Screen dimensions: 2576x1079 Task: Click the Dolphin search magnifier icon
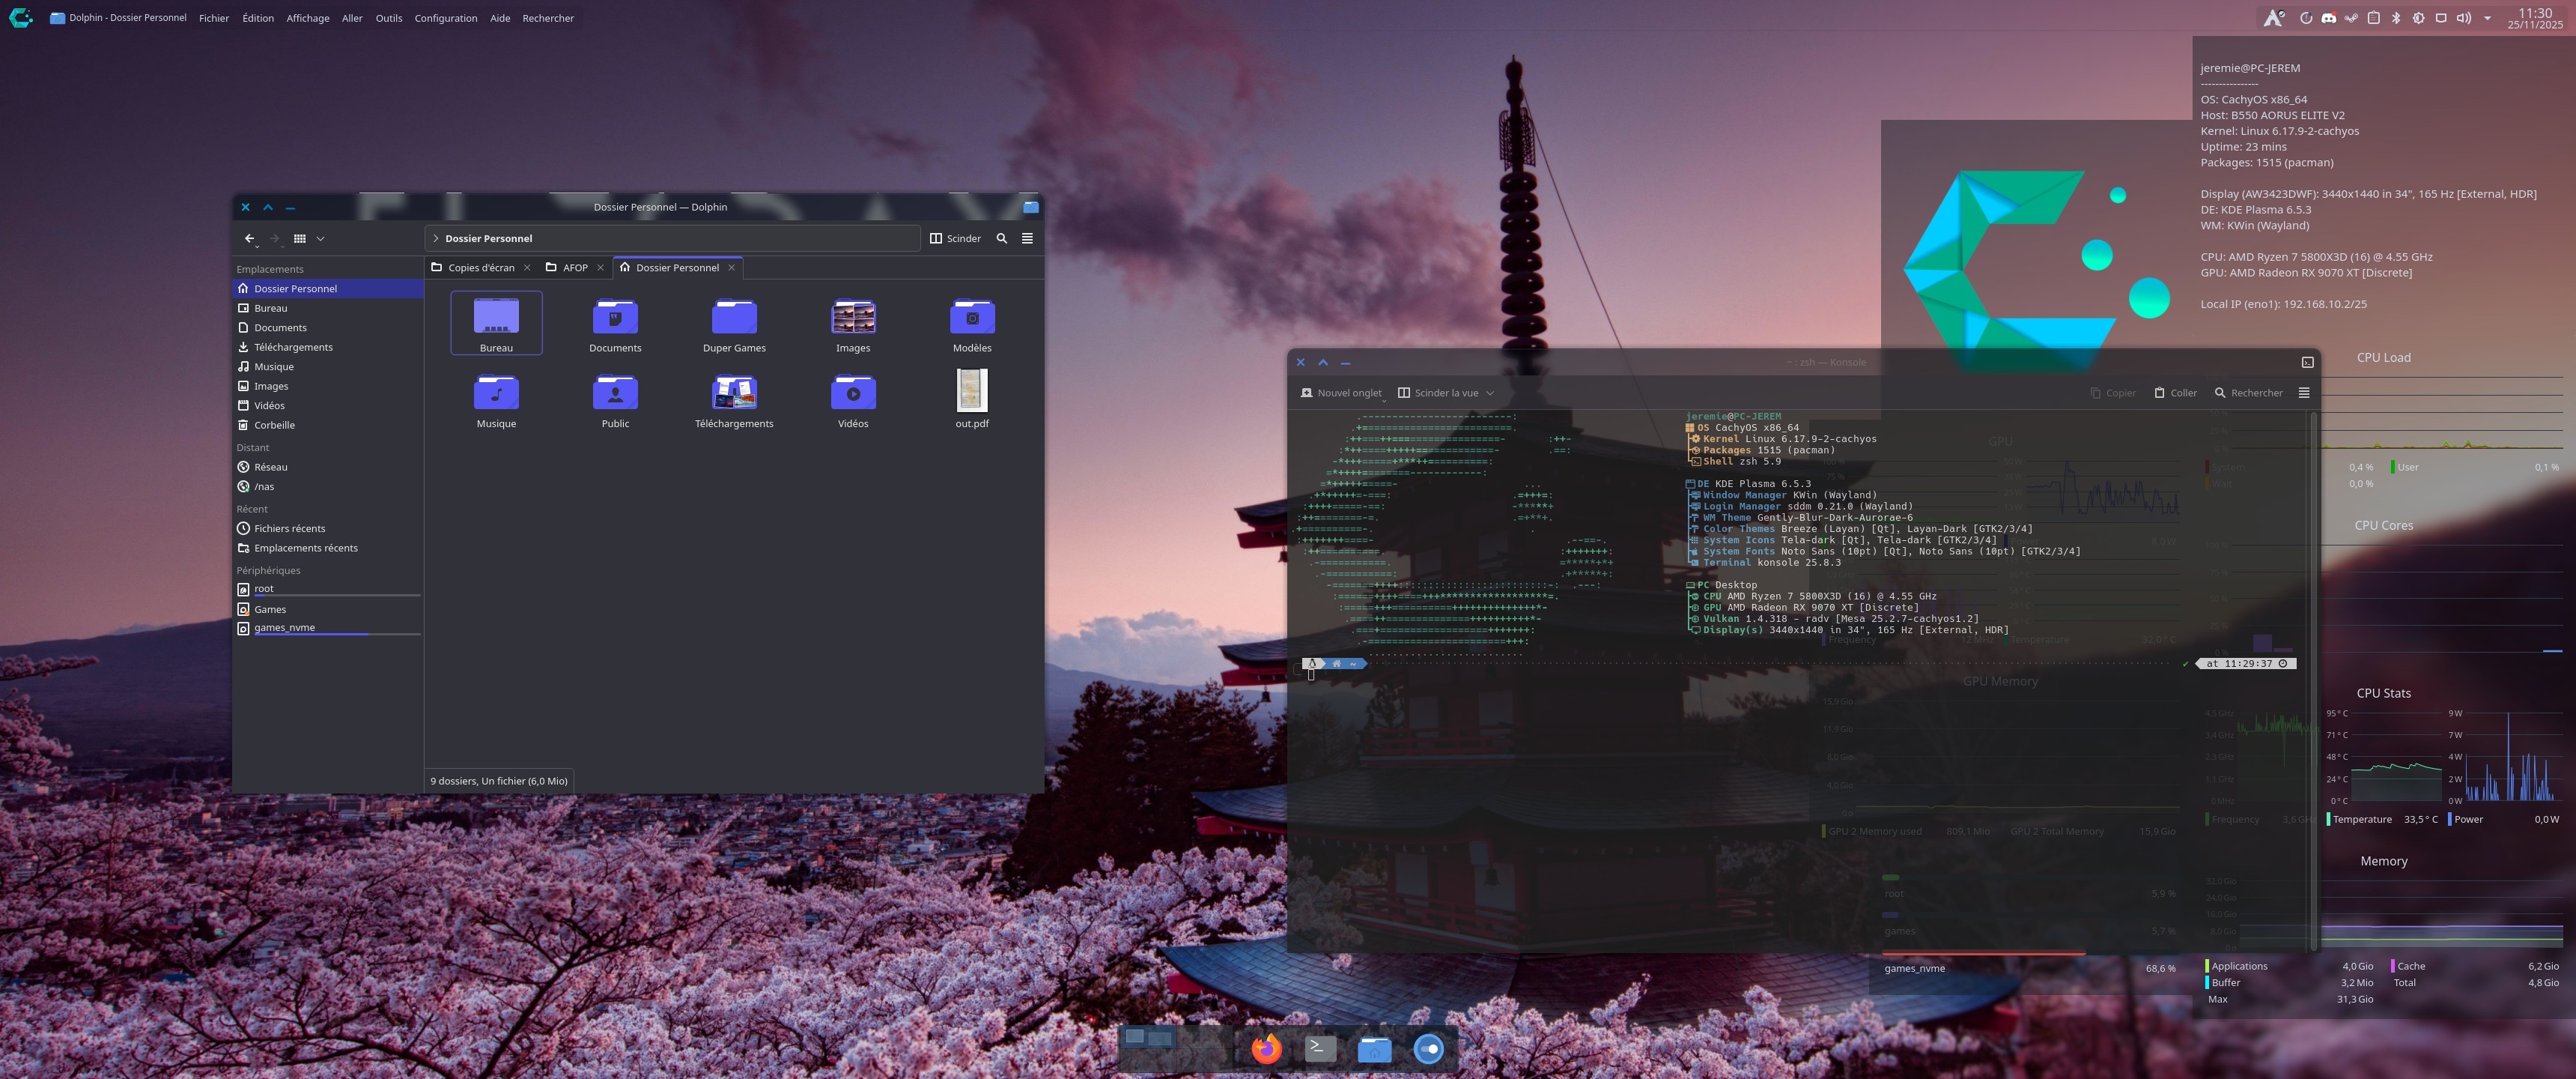click(x=1001, y=238)
